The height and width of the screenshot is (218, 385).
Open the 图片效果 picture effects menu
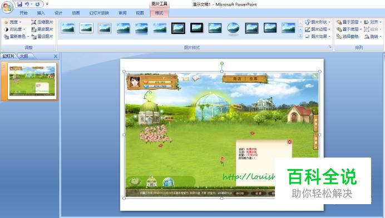(318, 37)
